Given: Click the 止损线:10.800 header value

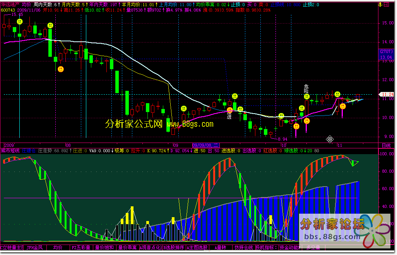Looking at the screenshot, I should click(285, 5).
